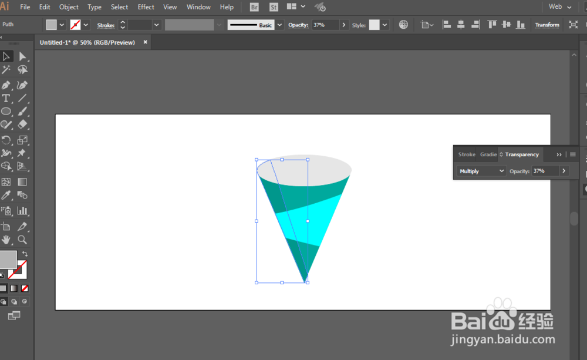Select the Column Graph tool
587x360 pixels.
tap(22, 211)
